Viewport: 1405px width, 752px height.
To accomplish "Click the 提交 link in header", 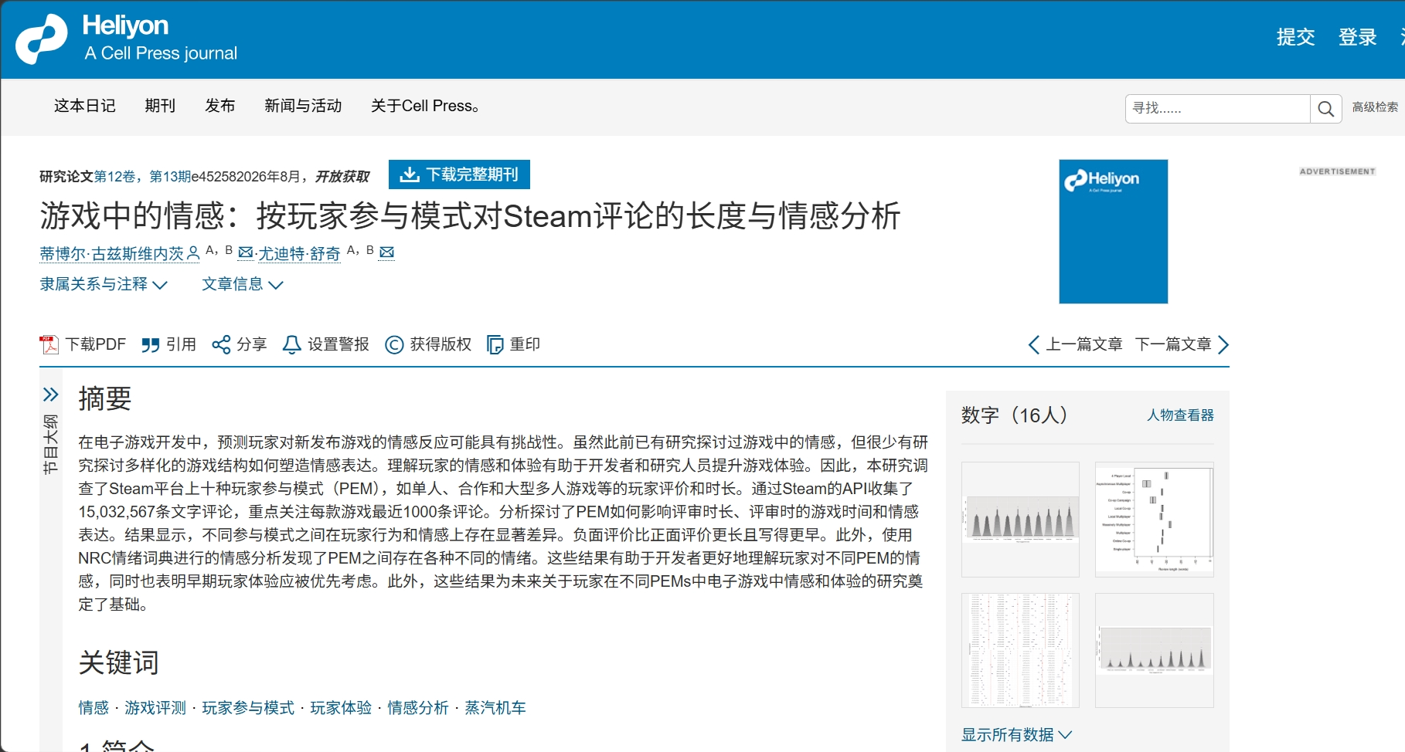I will click(1296, 37).
